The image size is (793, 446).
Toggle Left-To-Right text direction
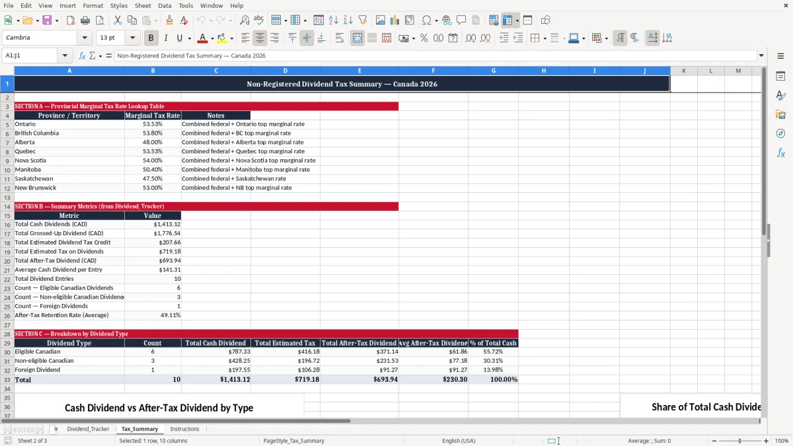pos(620,38)
